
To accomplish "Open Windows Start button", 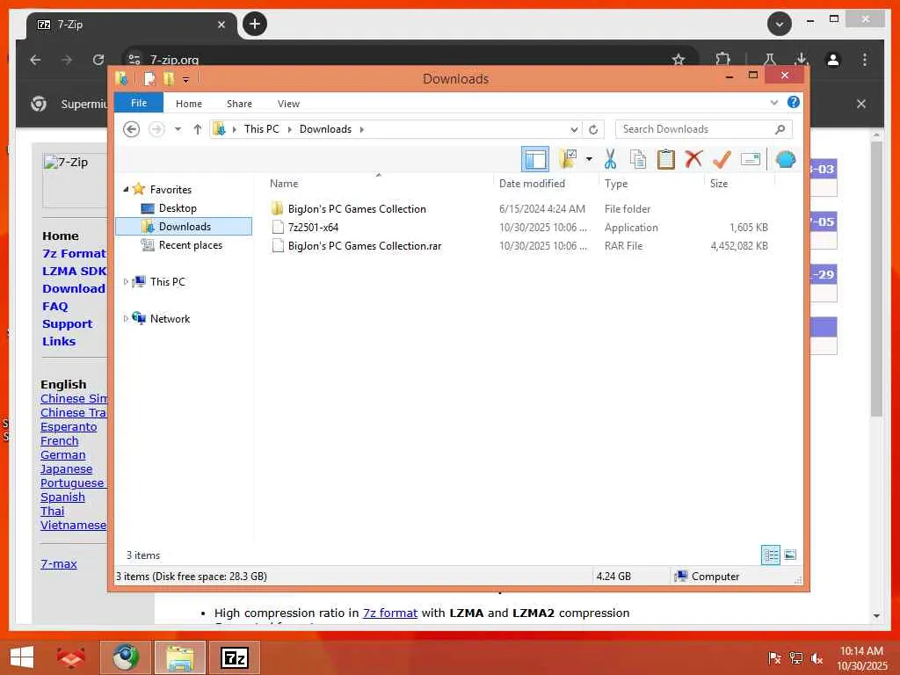I will click(x=22, y=657).
